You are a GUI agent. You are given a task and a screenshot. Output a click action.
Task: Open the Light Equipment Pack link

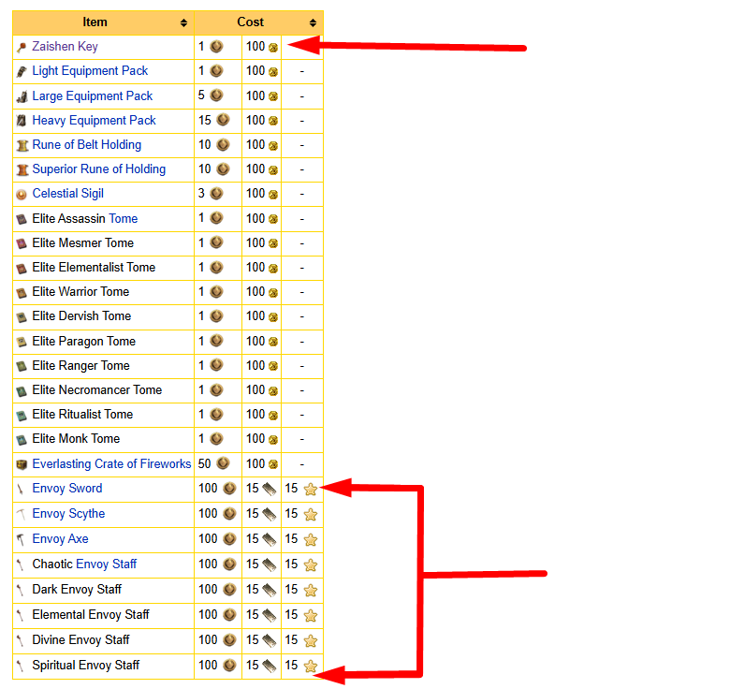click(90, 71)
